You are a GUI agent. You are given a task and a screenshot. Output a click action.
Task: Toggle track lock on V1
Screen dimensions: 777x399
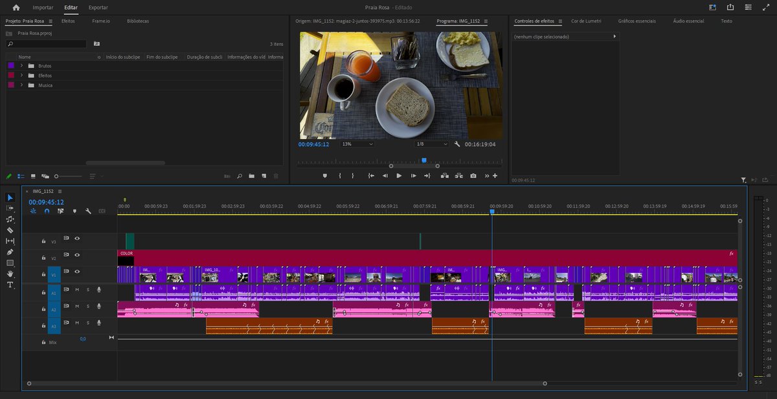click(43, 275)
